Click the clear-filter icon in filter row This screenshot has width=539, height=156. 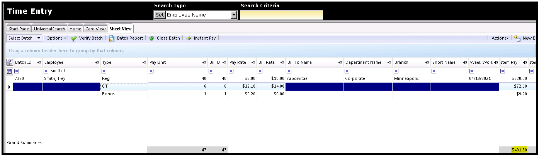10,71
